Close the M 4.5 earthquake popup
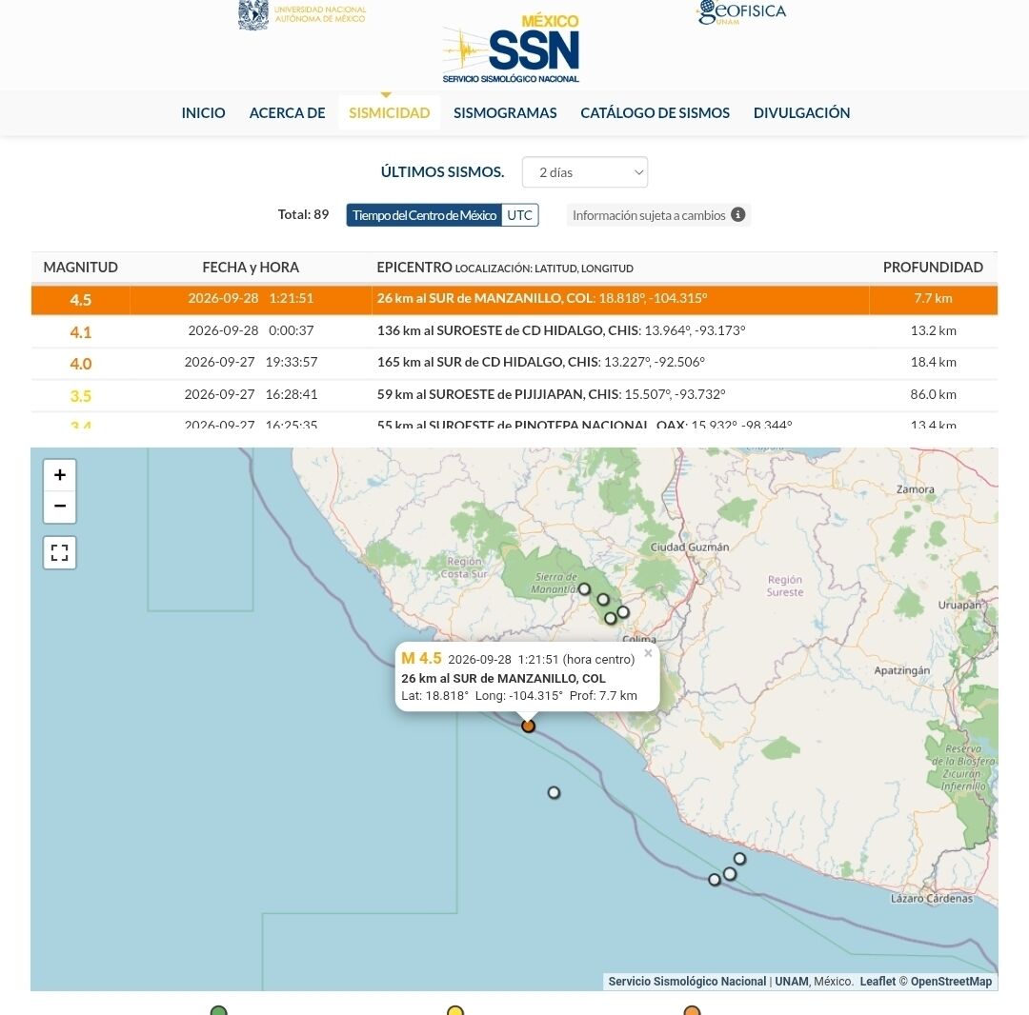Image resolution: width=1029 pixels, height=1015 pixels. 649,653
